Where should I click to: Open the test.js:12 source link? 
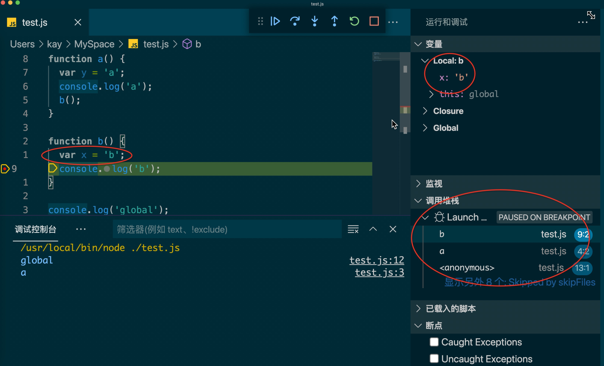tap(377, 260)
